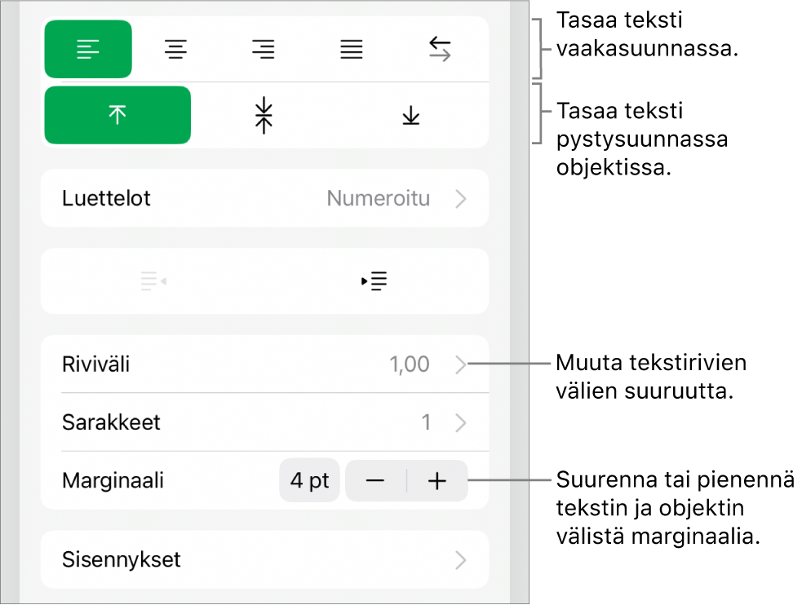Tap the Riviväli label
Image resolution: width=802 pixels, height=605 pixels.
(x=95, y=364)
